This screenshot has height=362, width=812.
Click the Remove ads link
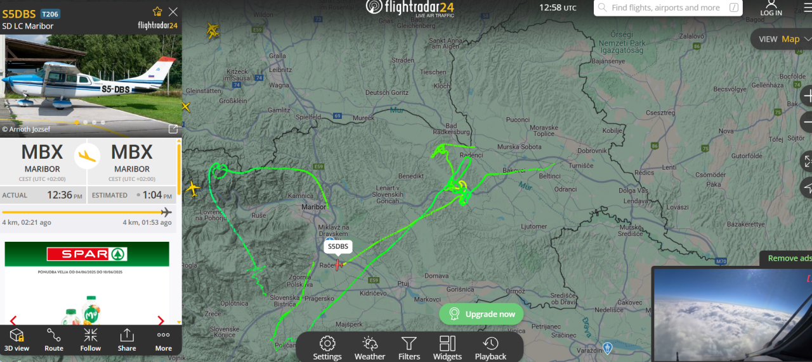coord(789,258)
